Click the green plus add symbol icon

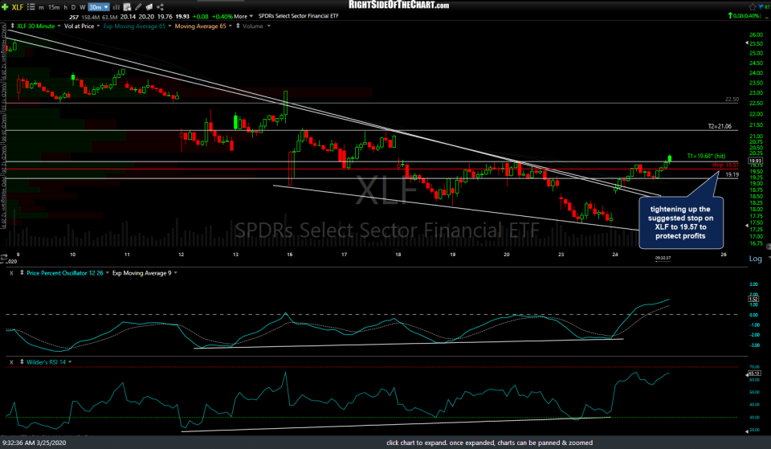5,5
